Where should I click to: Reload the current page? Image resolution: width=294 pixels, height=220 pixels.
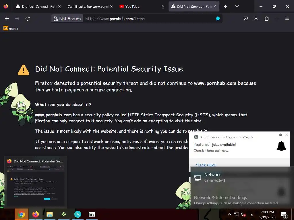(28, 19)
